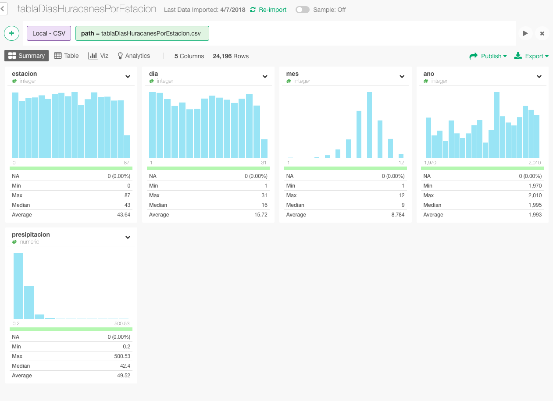This screenshot has height=401, width=553.
Task: Open the Publish dropdown menu
Action: [x=488, y=56]
